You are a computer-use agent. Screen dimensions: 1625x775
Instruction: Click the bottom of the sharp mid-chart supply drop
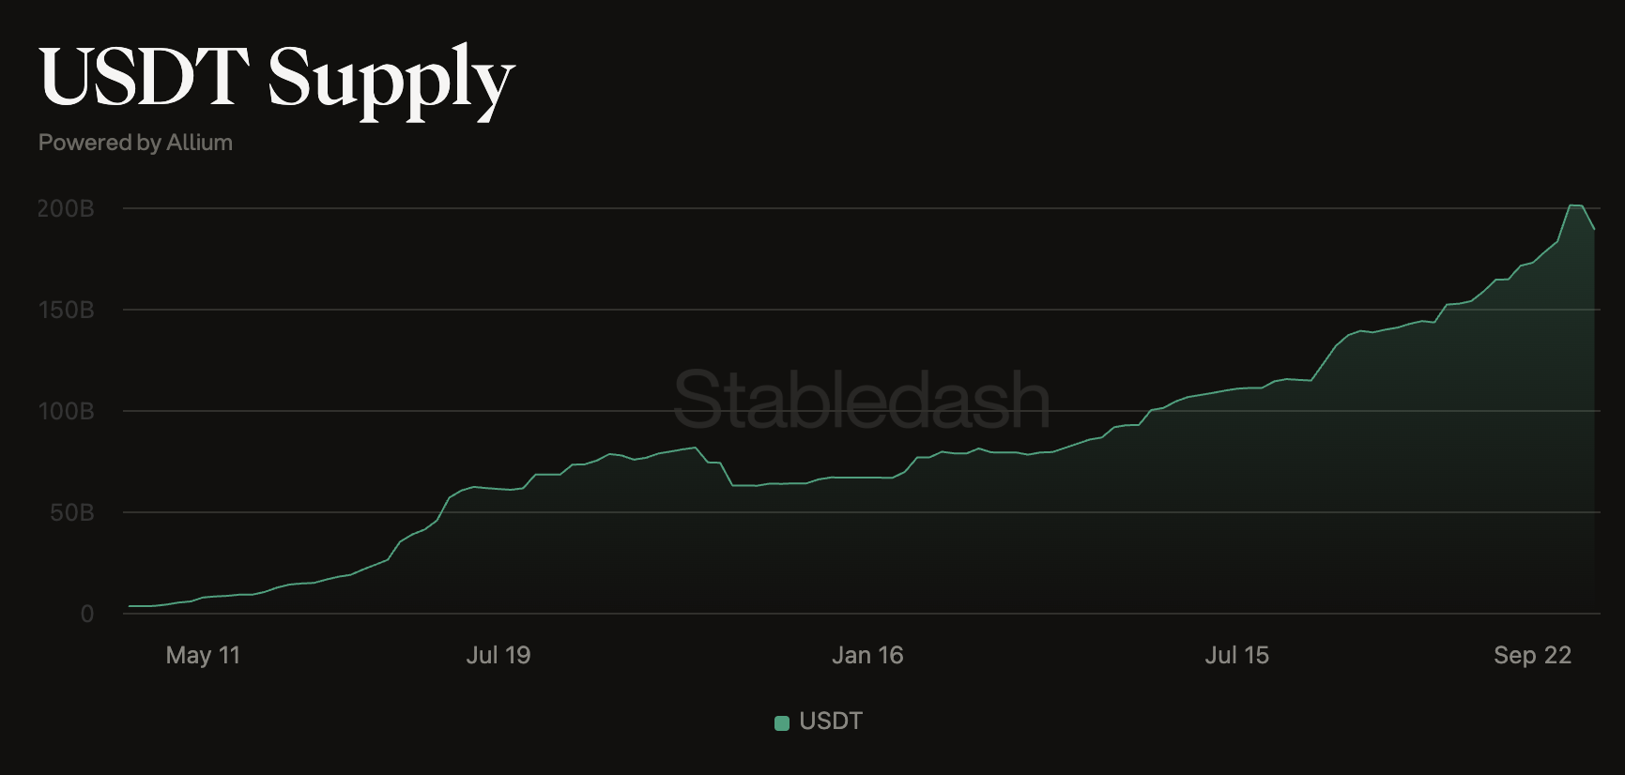[x=732, y=485]
